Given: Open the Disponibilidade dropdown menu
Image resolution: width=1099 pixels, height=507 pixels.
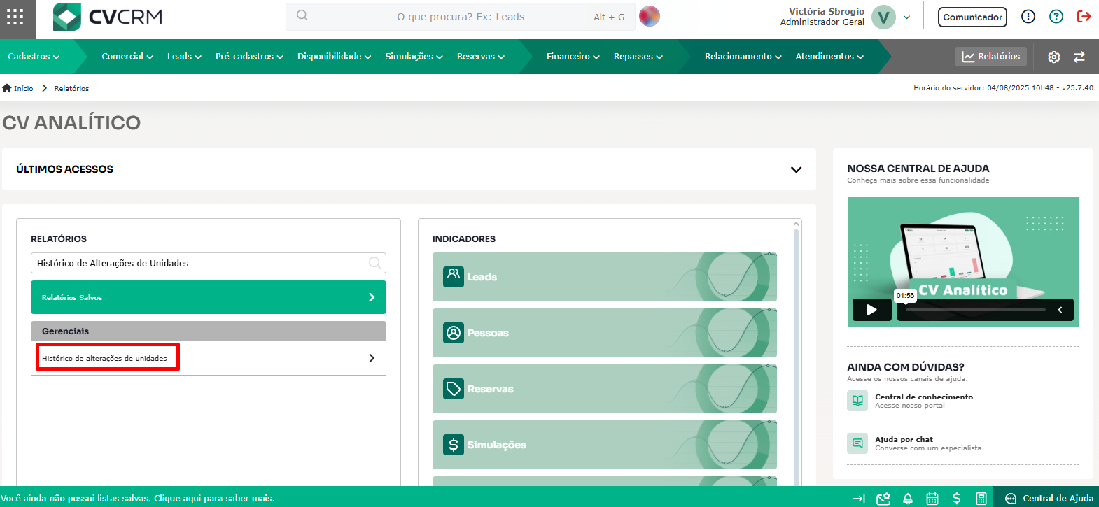Looking at the screenshot, I should pos(334,57).
